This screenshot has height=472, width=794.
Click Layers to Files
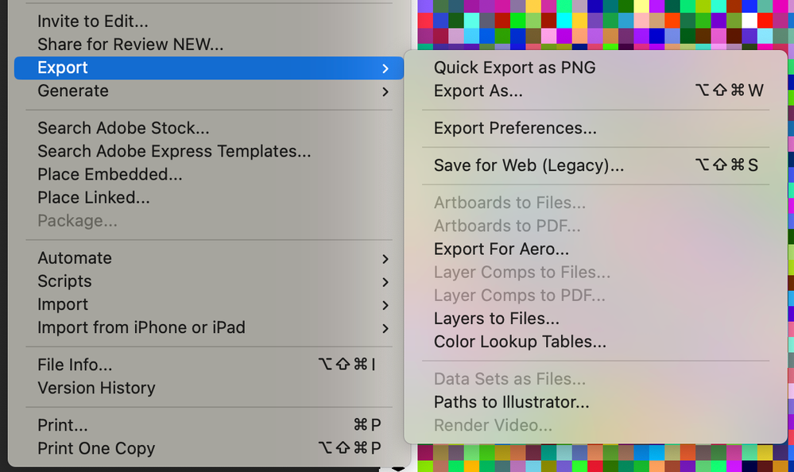pyautogui.click(x=496, y=319)
